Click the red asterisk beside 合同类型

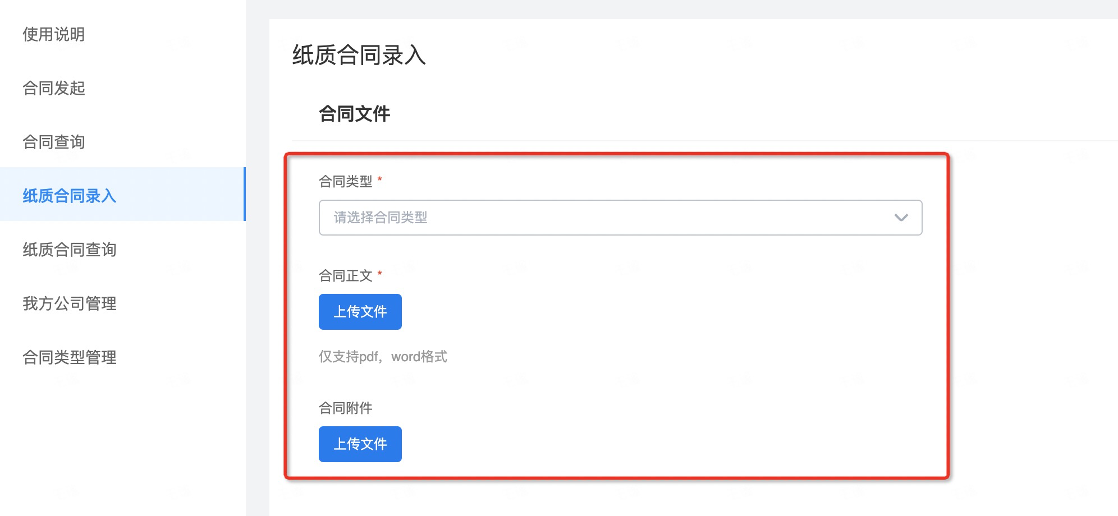pos(380,179)
